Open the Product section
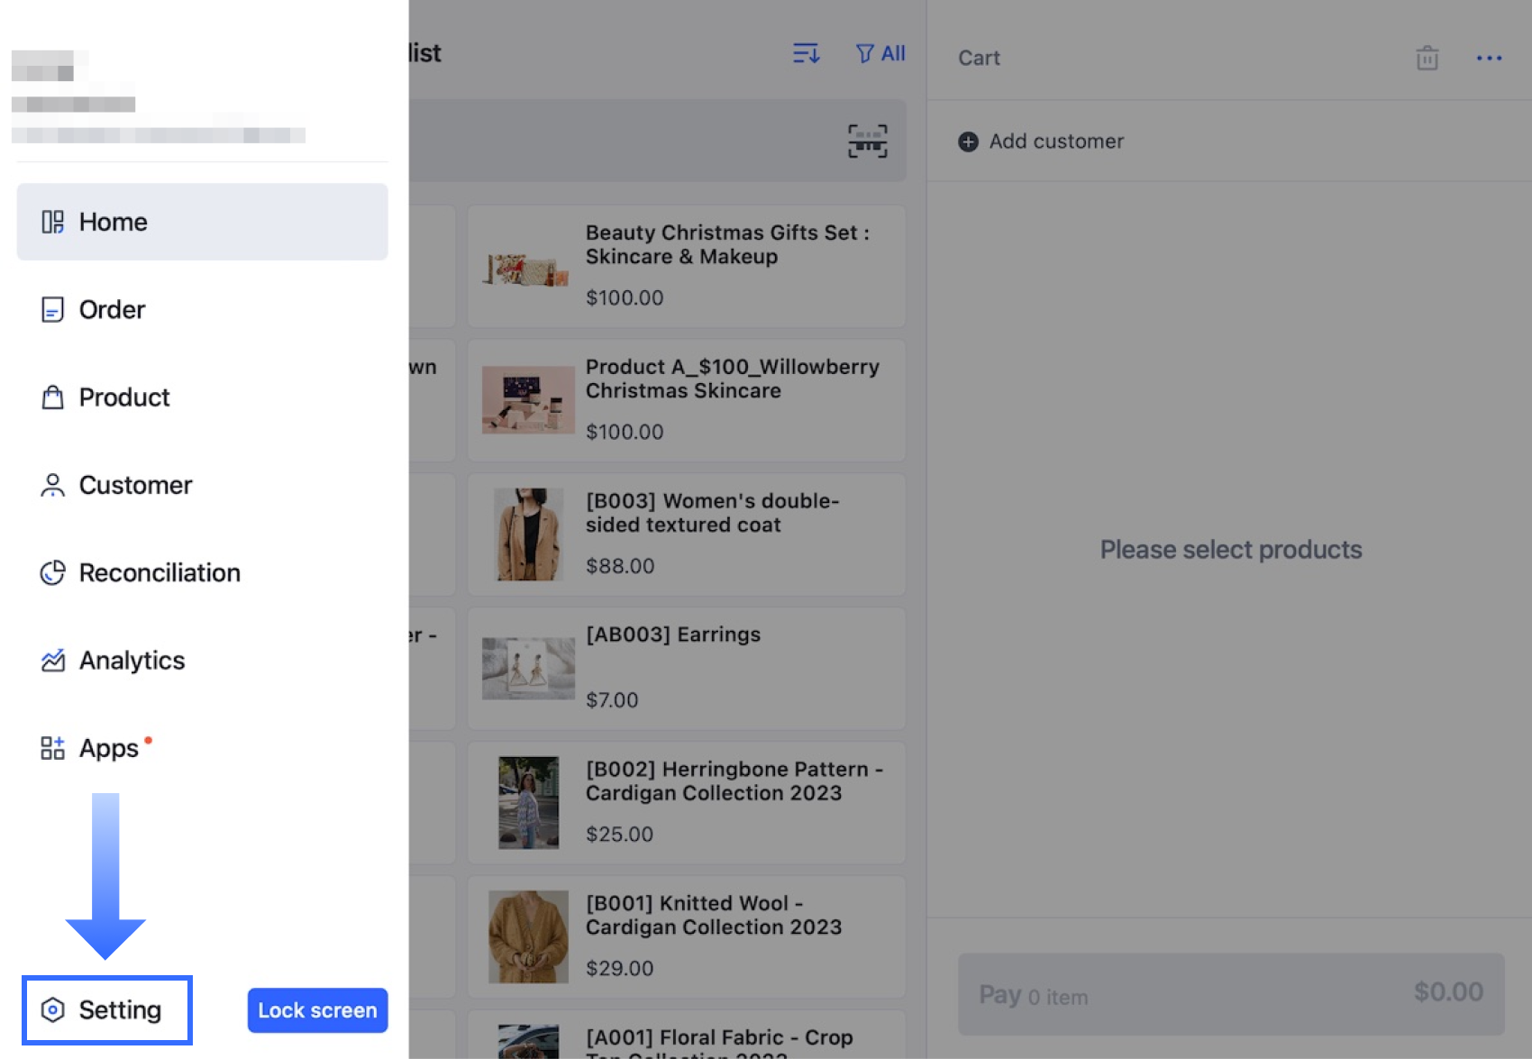Screen dimensions: 1532x1059 point(202,397)
